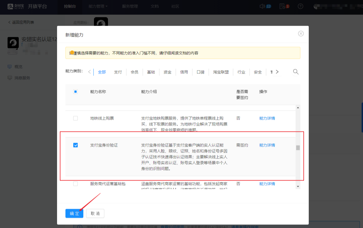Select the 口碑 category tab

(201, 72)
